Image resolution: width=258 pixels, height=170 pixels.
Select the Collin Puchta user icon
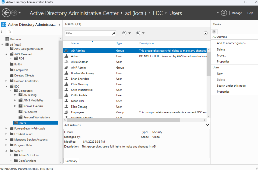tap(66, 95)
